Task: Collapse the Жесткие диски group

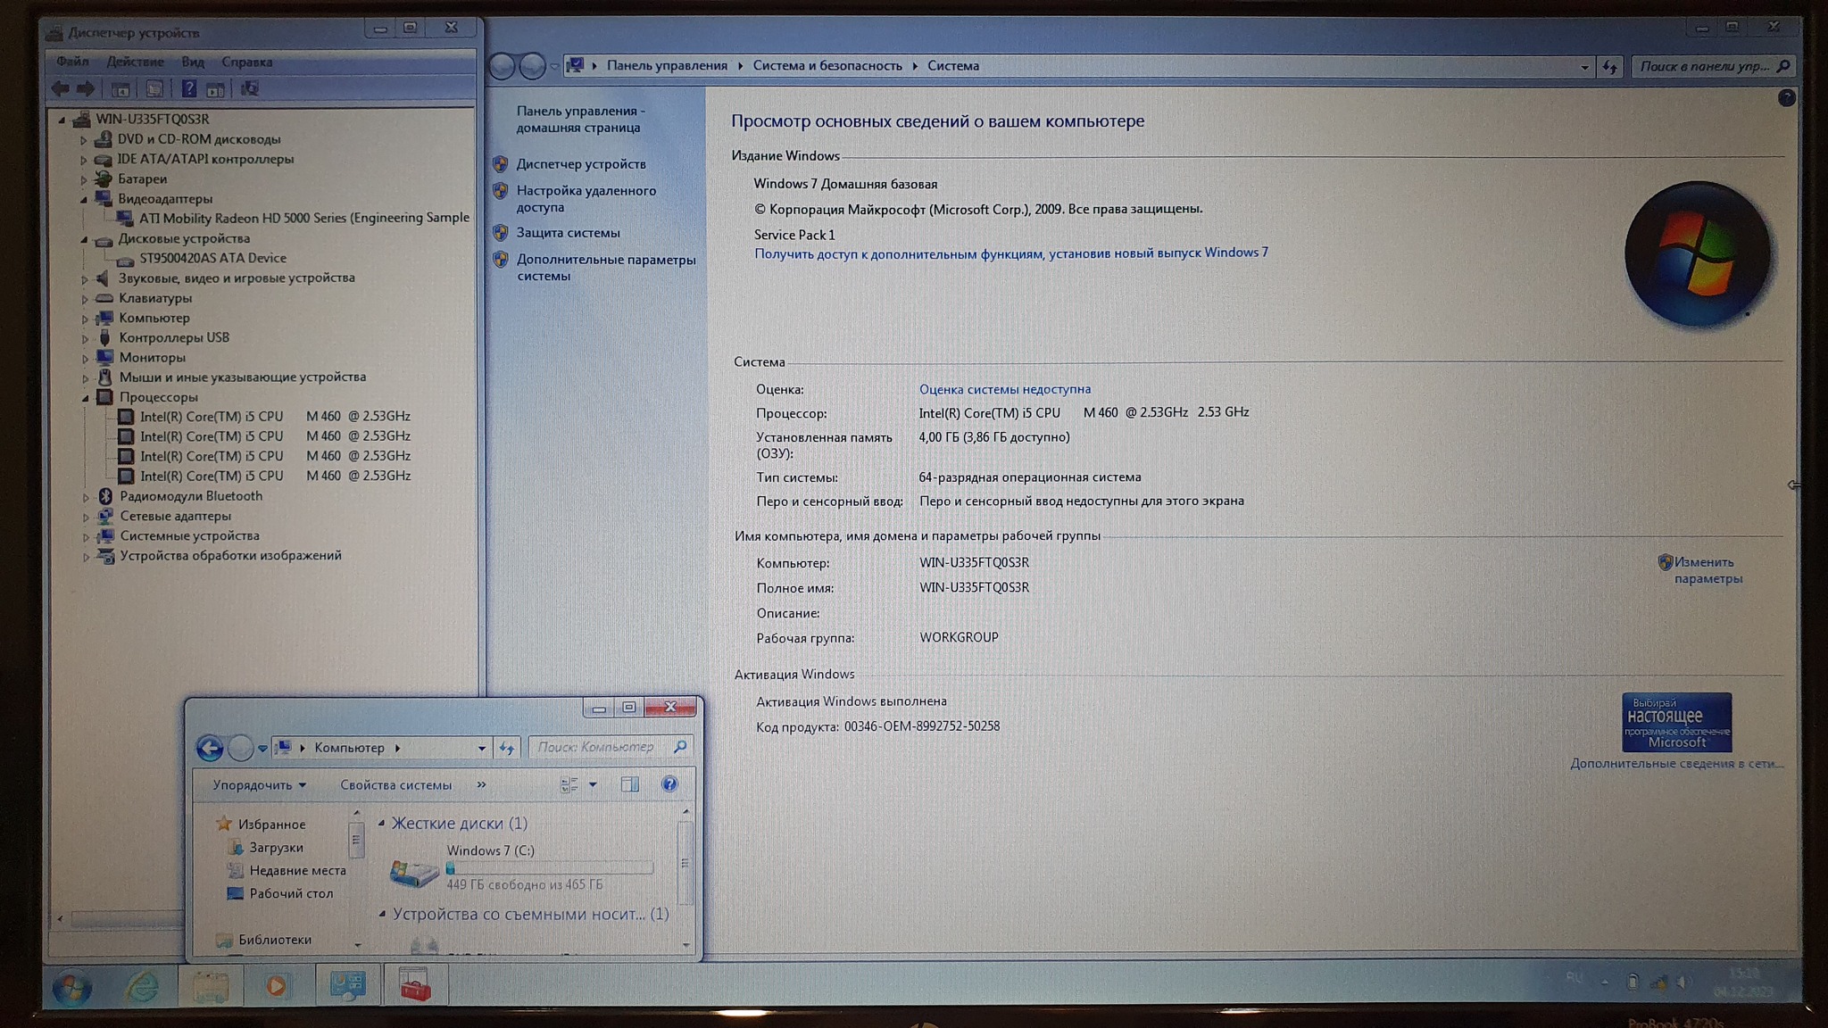Action: (x=382, y=824)
